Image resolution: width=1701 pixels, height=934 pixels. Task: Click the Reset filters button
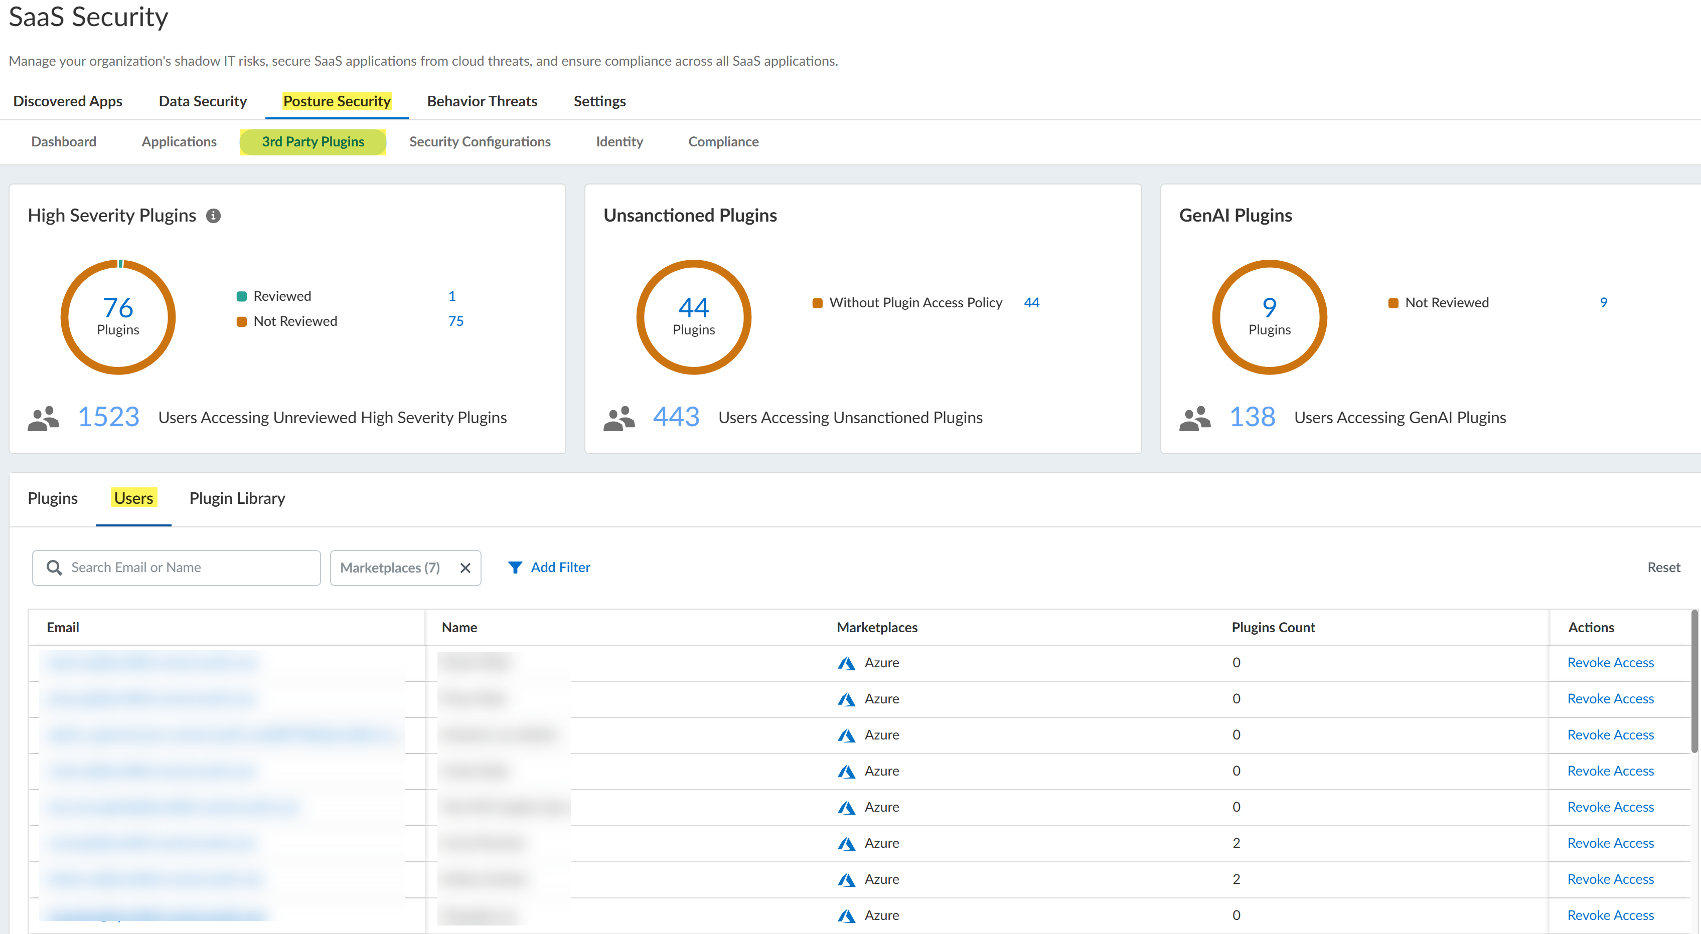[1663, 568]
